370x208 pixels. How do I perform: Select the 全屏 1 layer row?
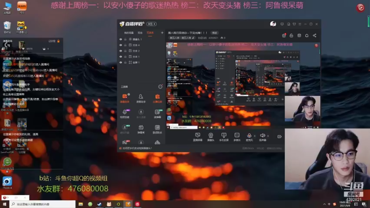click(x=142, y=62)
